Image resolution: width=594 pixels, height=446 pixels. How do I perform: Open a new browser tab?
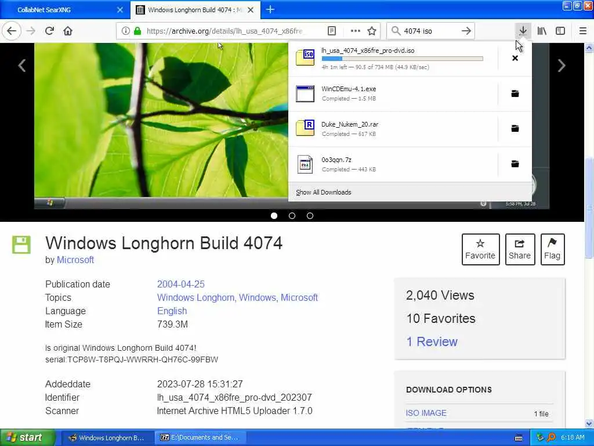[x=270, y=9]
